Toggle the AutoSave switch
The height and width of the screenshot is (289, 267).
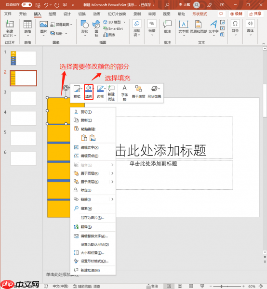27,5
